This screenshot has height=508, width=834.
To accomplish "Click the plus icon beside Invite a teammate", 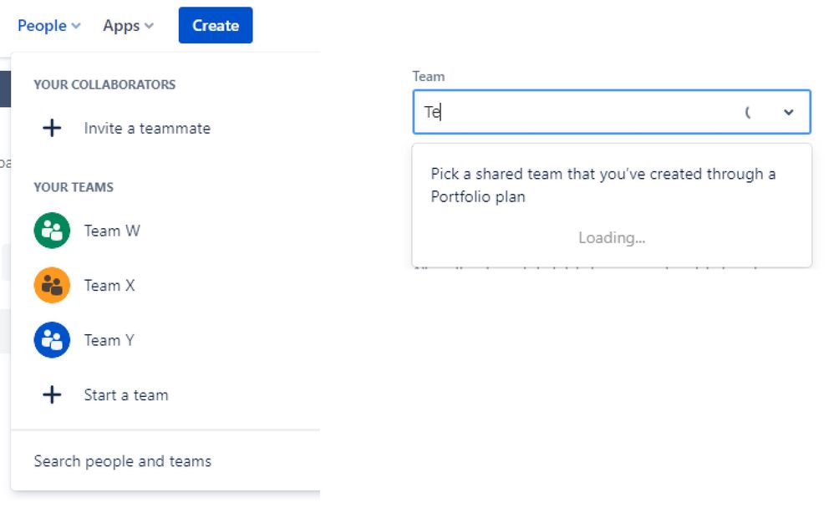I will (x=52, y=128).
